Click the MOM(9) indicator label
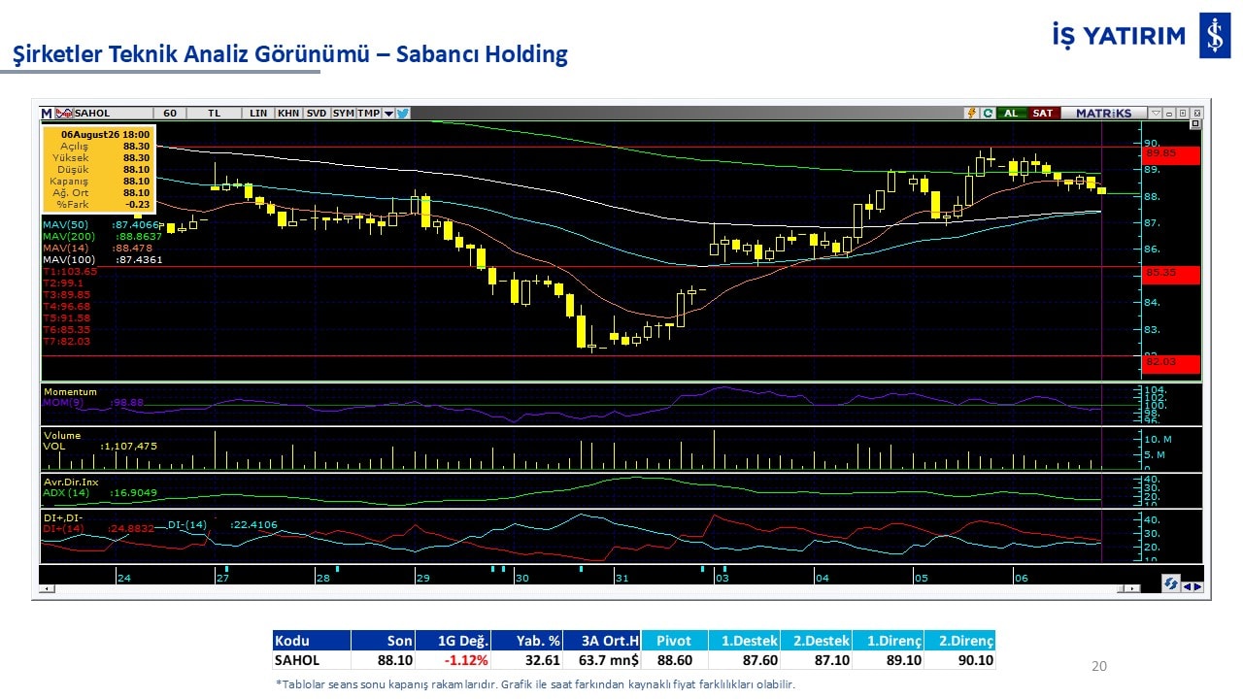This screenshot has height=699, width=1243. coord(63,402)
